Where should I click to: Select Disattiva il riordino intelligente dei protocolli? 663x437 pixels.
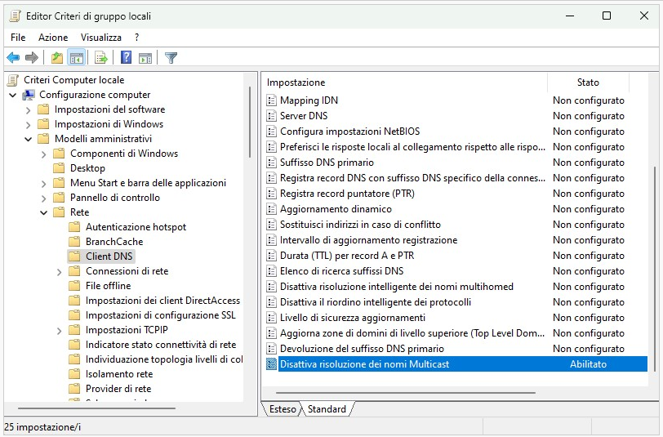[376, 302]
